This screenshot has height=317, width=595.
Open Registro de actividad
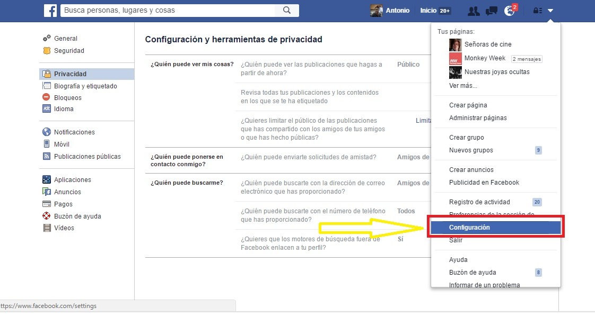(479, 202)
